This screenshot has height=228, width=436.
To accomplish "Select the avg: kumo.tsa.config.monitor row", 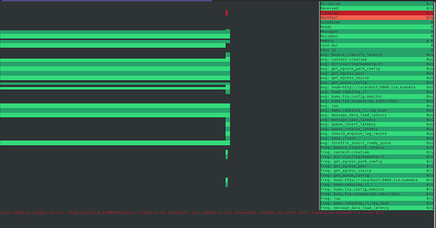I will (377, 97).
